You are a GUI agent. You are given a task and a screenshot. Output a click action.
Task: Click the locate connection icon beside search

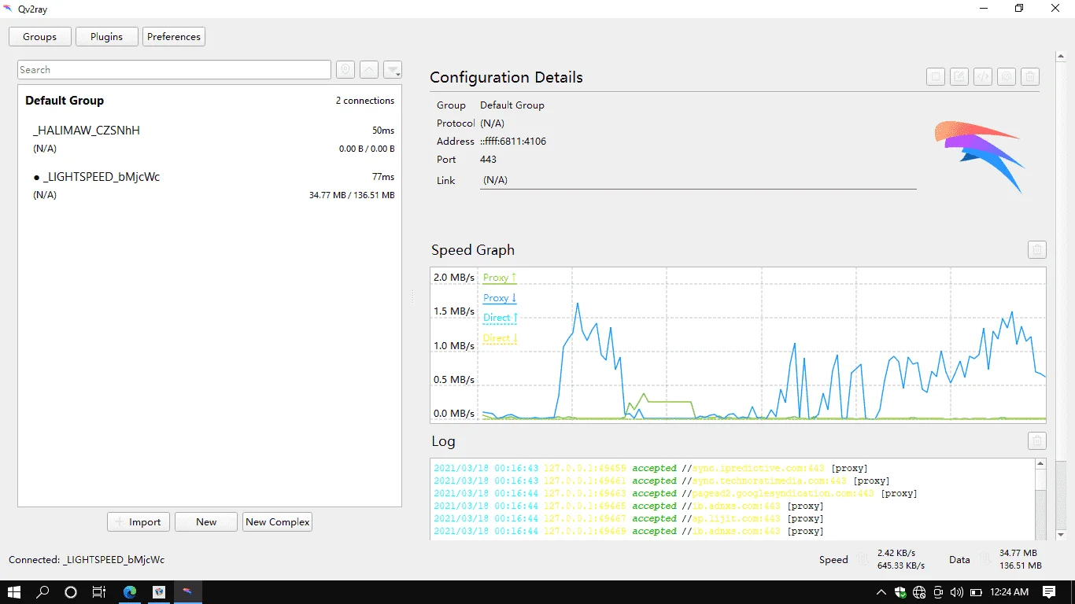click(345, 70)
